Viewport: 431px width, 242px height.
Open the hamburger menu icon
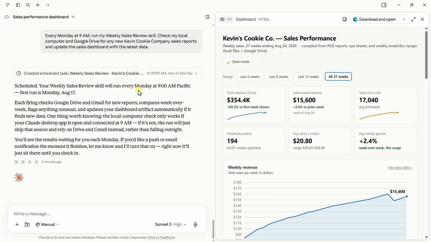coord(8,5)
